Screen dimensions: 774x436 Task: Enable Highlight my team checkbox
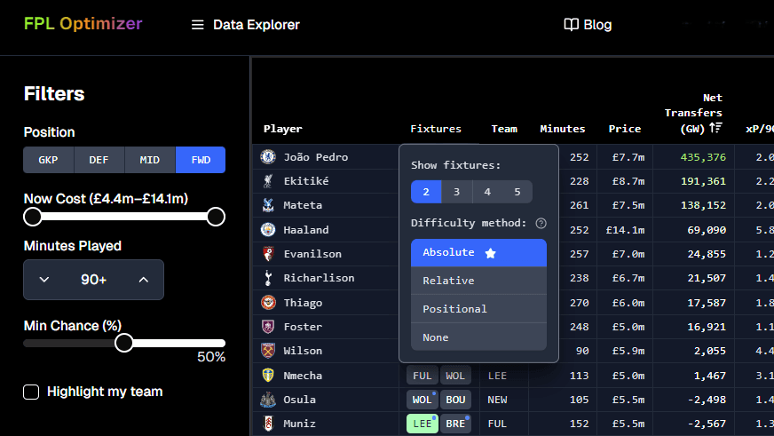click(x=31, y=392)
